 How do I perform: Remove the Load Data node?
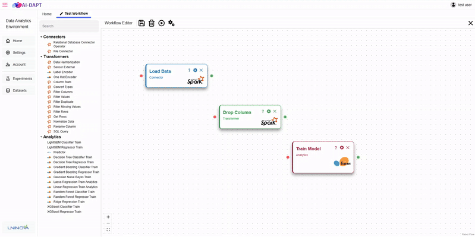201,70
